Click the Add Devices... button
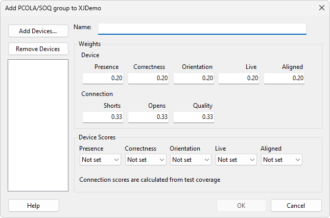The width and height of the screenshot is (330, 218). pyautogui.click(x=38, y=31)
